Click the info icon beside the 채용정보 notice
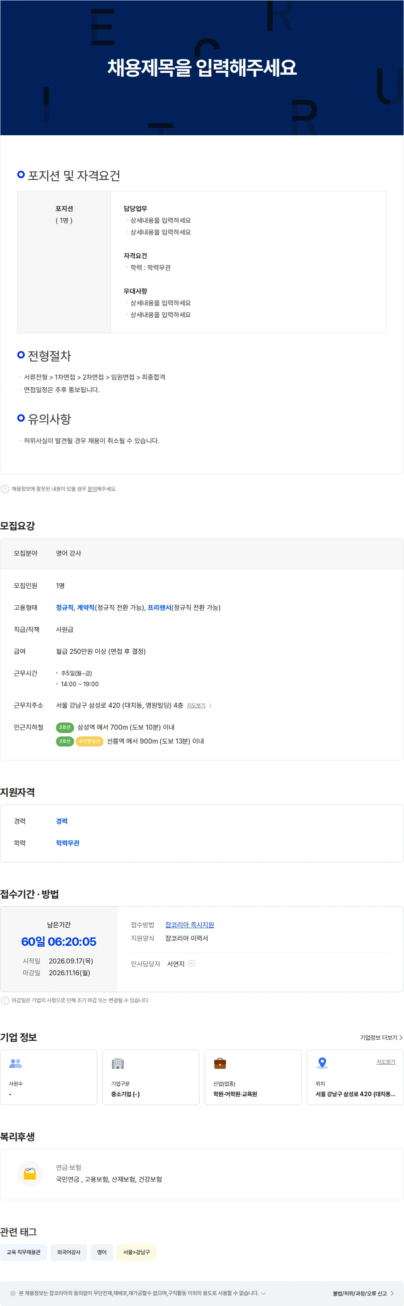This screenshot has height=1306, width=404. (x=5, y=489)
